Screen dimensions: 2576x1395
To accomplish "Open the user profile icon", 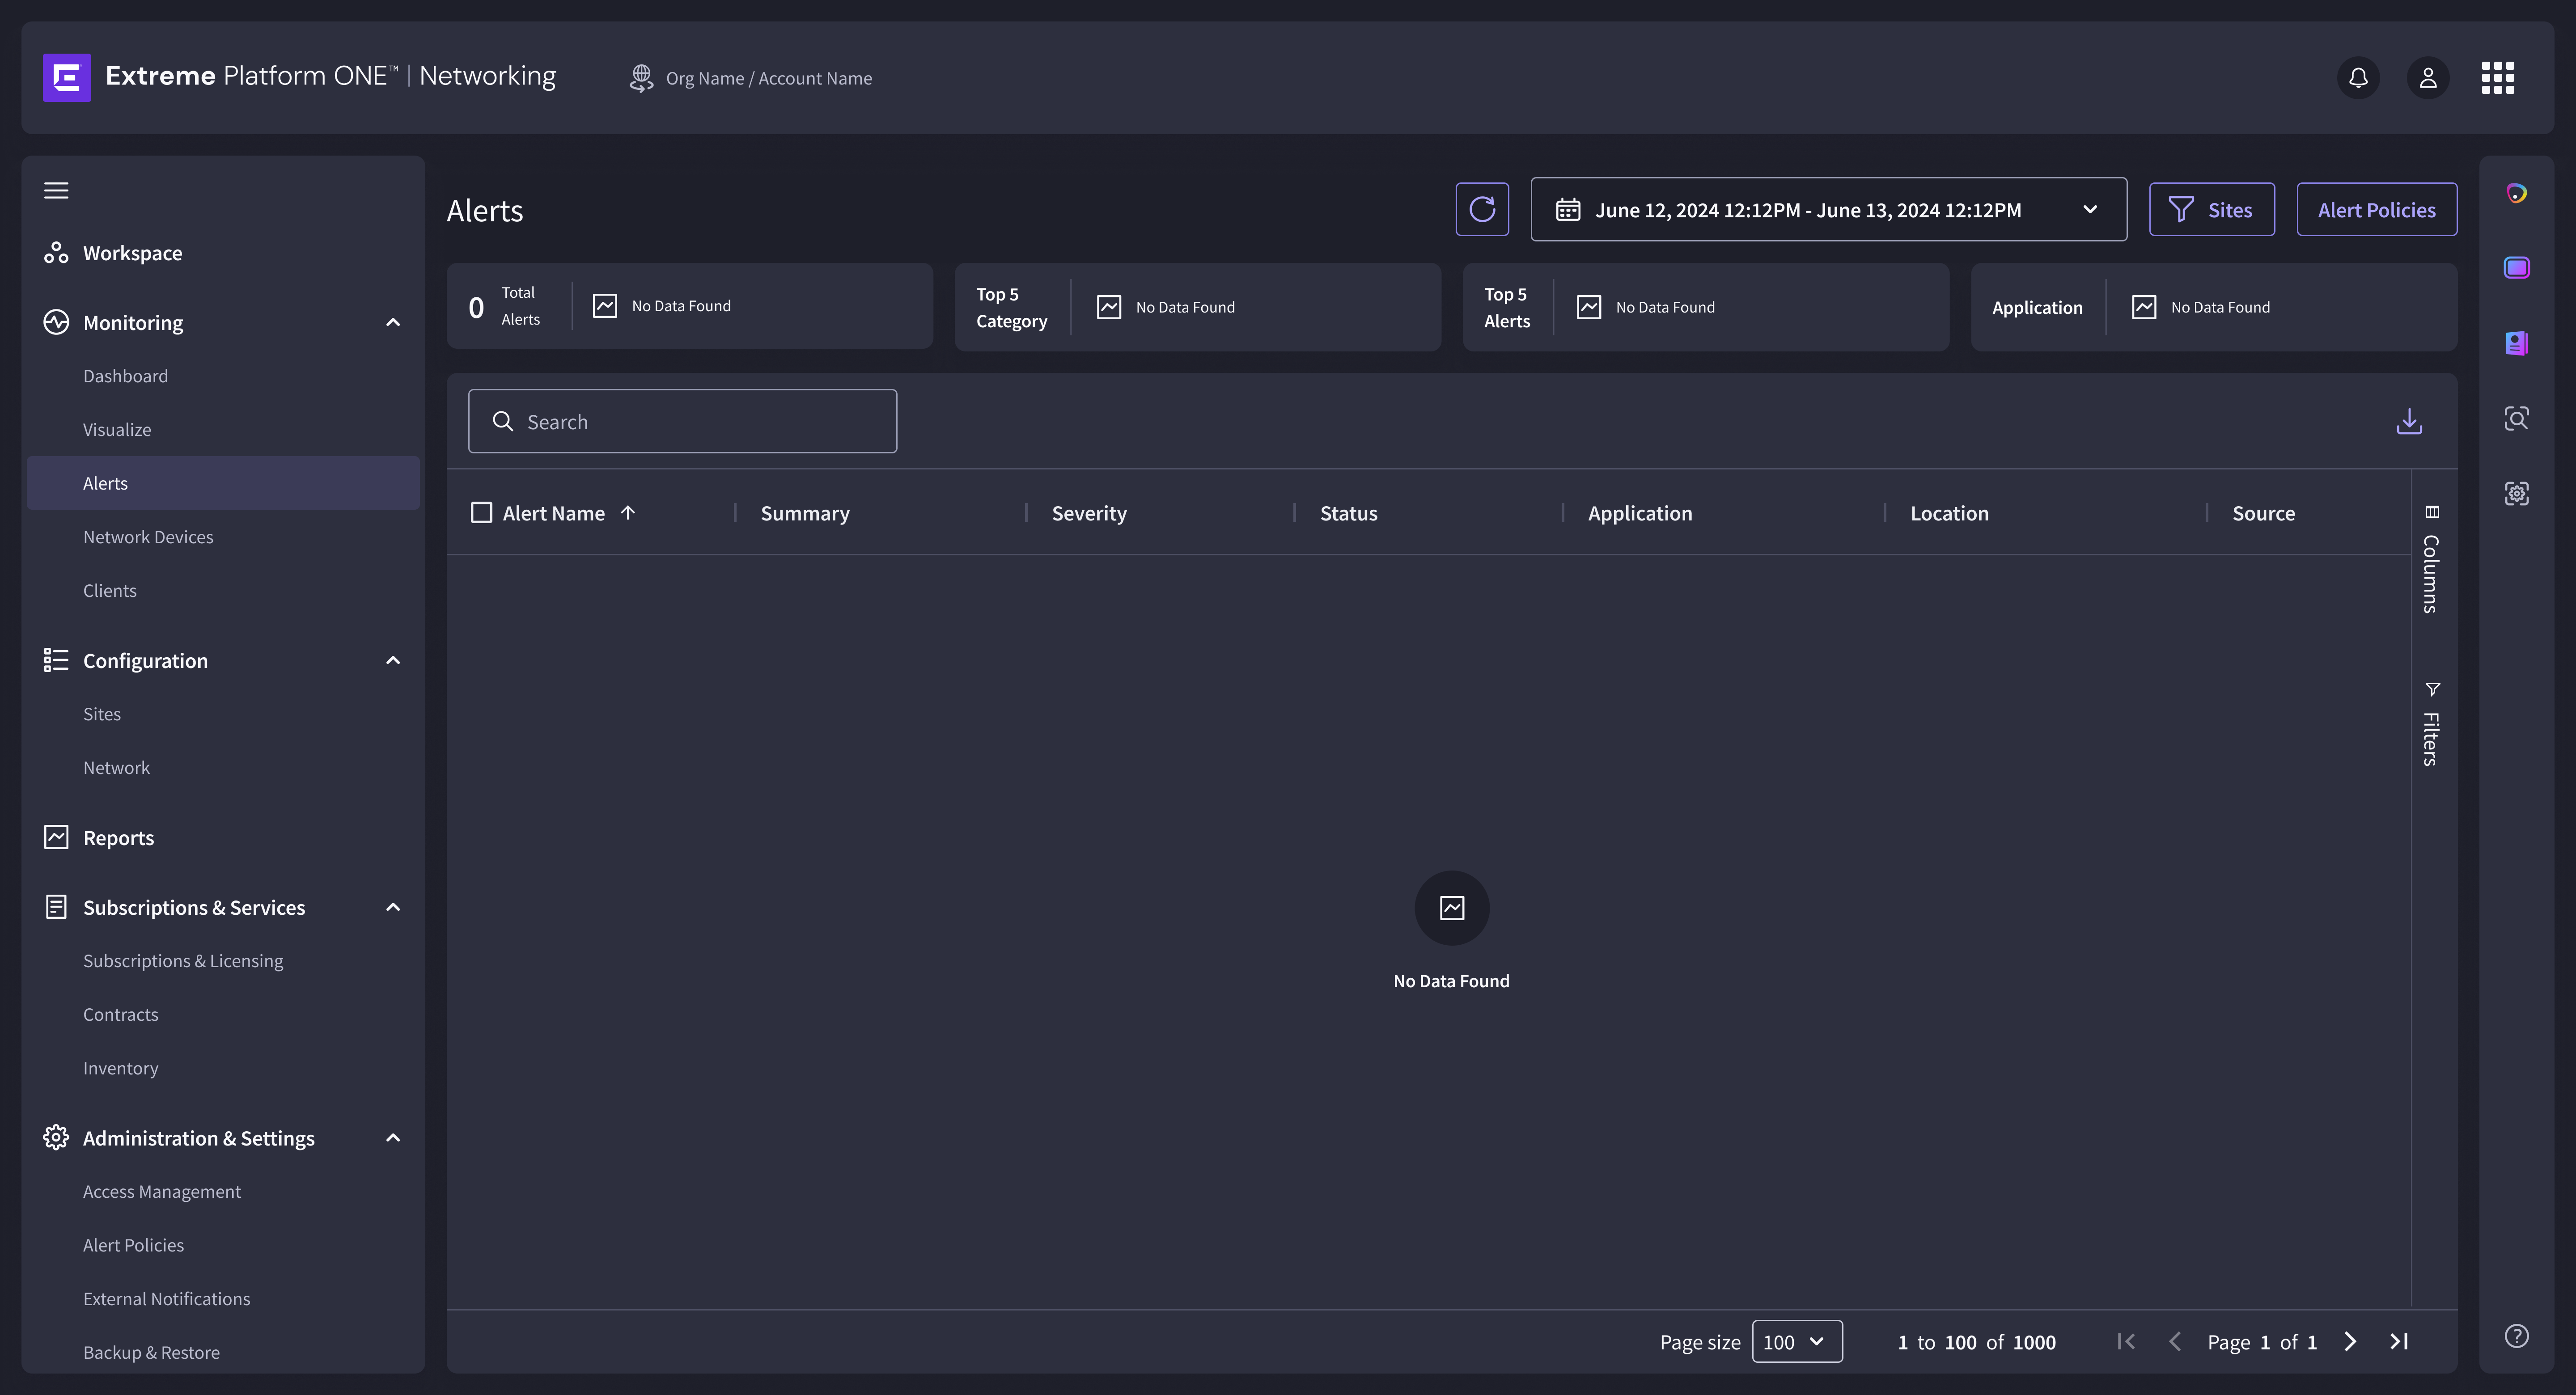I will tap(2427, 78).
